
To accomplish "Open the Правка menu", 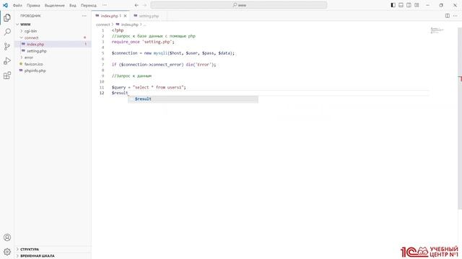I will (x=33, y=5).
